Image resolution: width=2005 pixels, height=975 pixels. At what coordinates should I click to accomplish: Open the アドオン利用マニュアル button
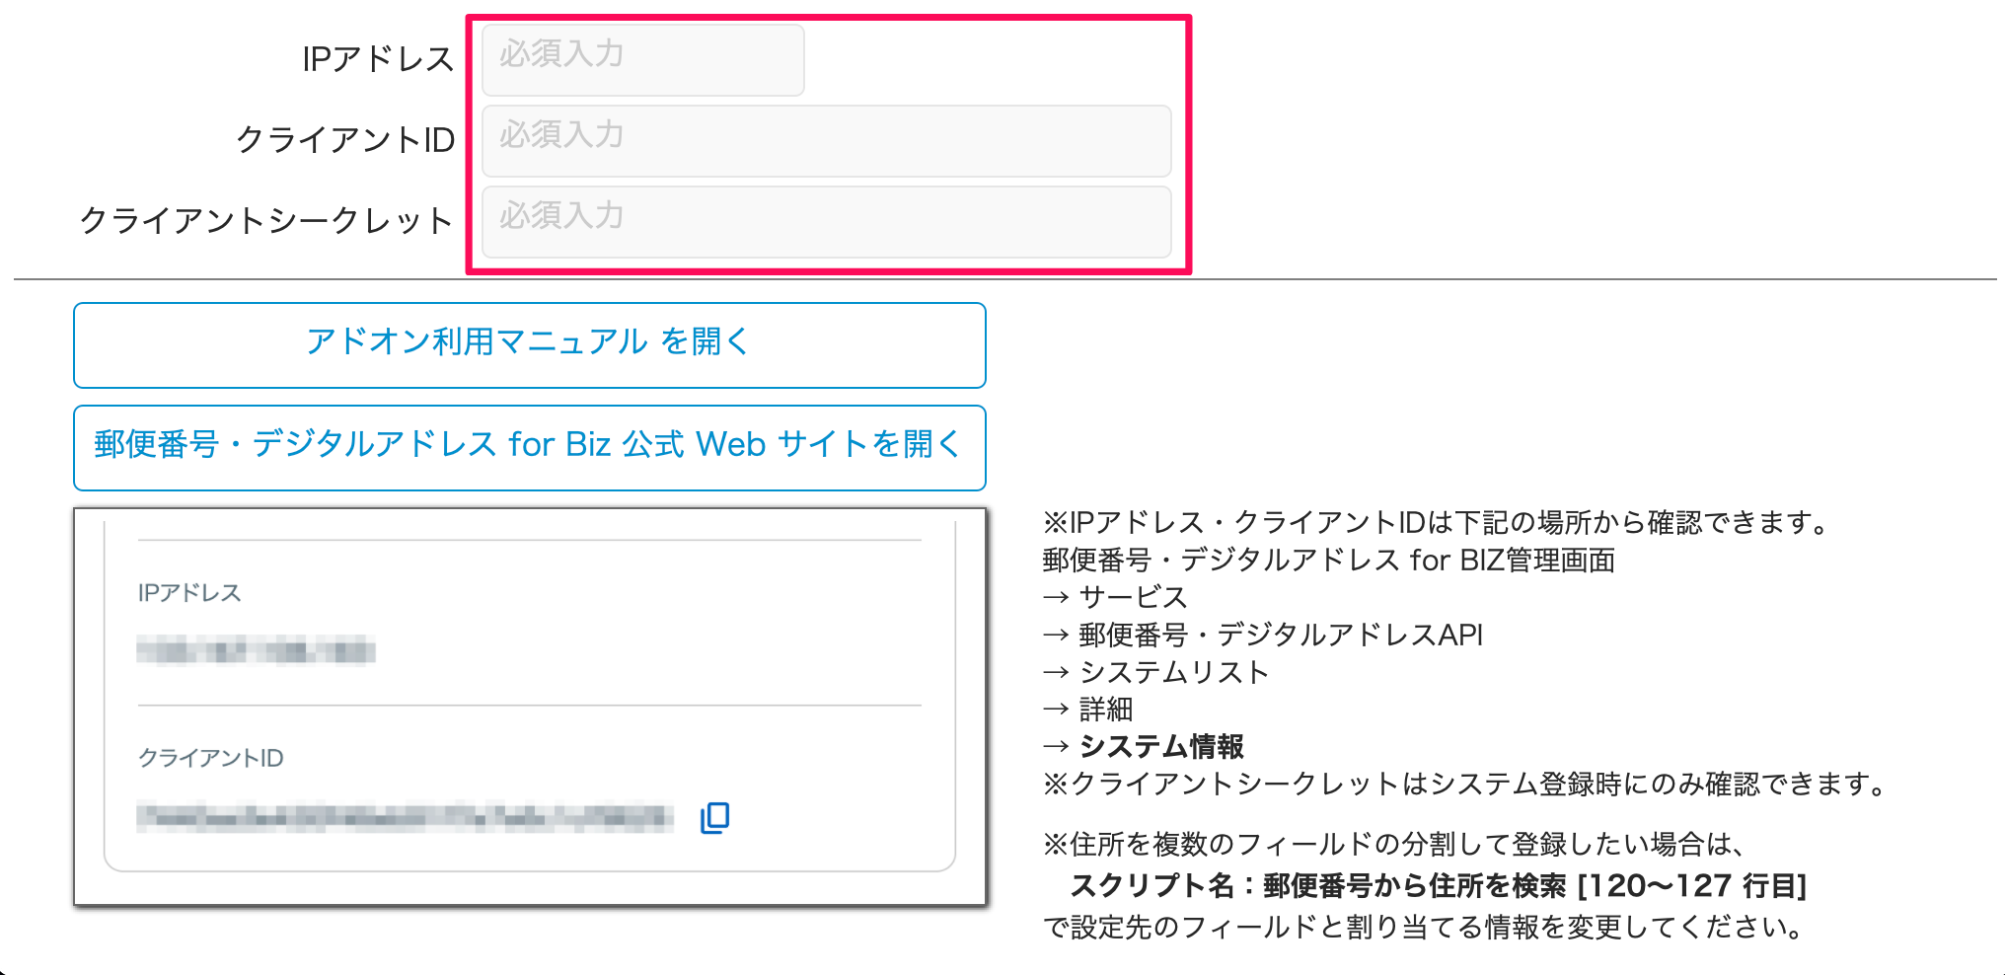coord(529,344)
